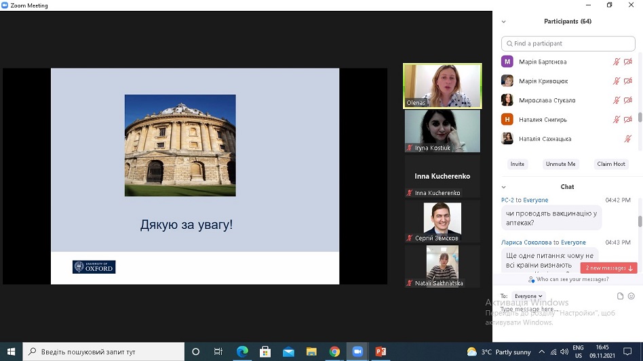Viewport: 643px width, 361px height.
Task: Open PowerPoint from the taskbar
Action: (x=381, y=352)
